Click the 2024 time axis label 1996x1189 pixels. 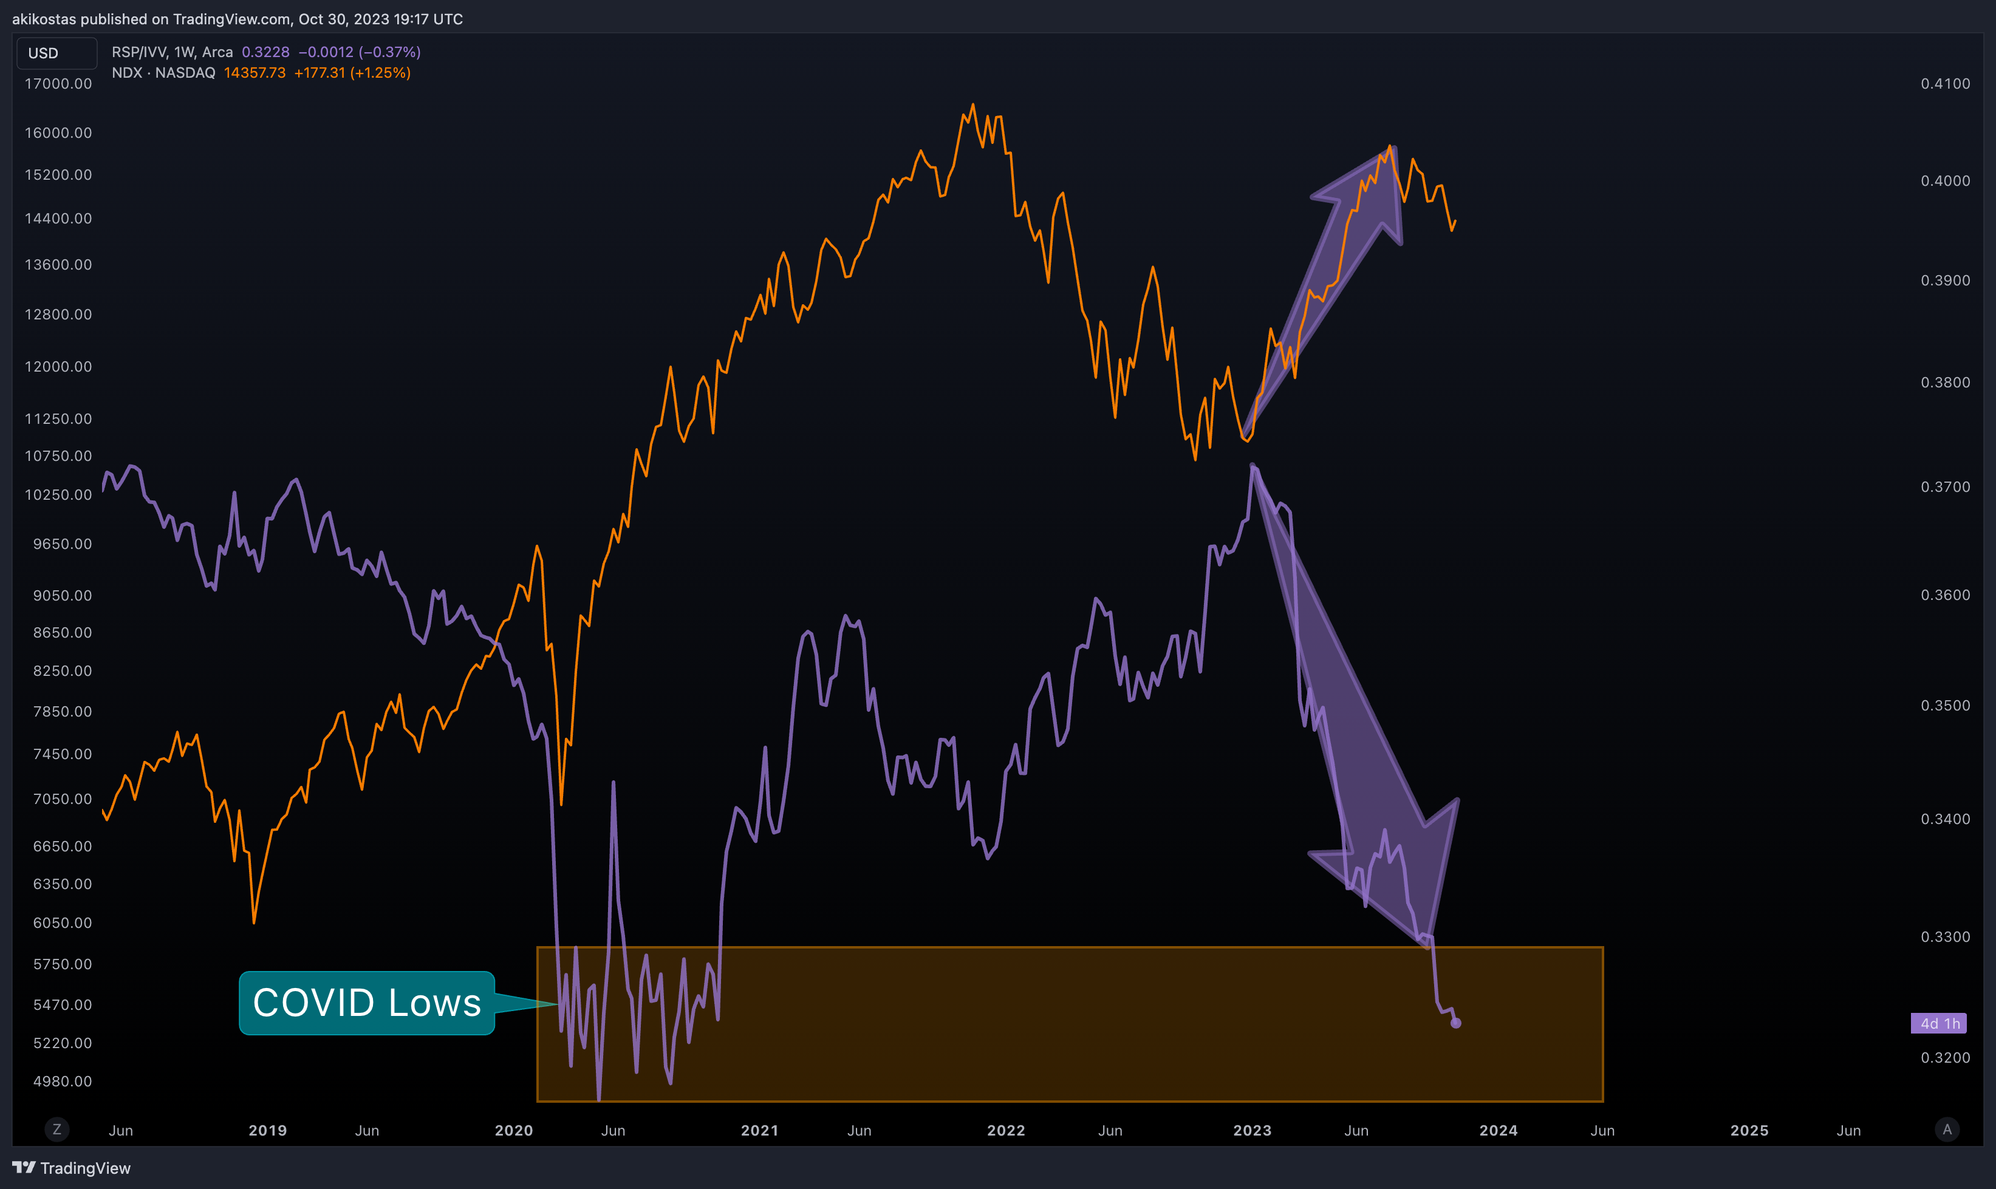pos(1499,1131)
